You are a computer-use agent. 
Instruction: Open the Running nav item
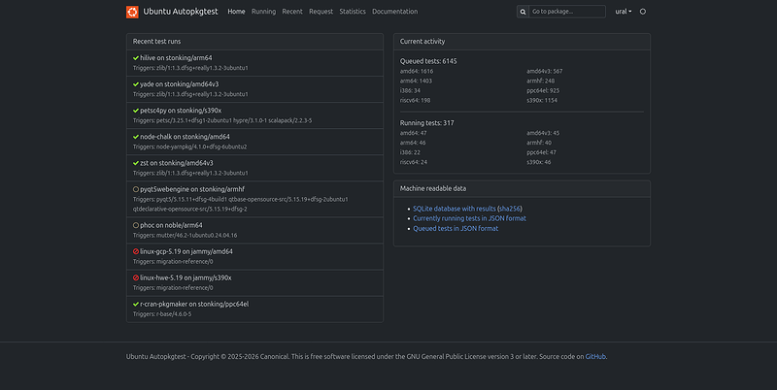point(263,12)
